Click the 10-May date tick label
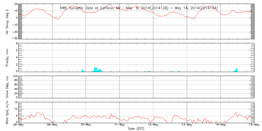 click(x=86, y=125)
